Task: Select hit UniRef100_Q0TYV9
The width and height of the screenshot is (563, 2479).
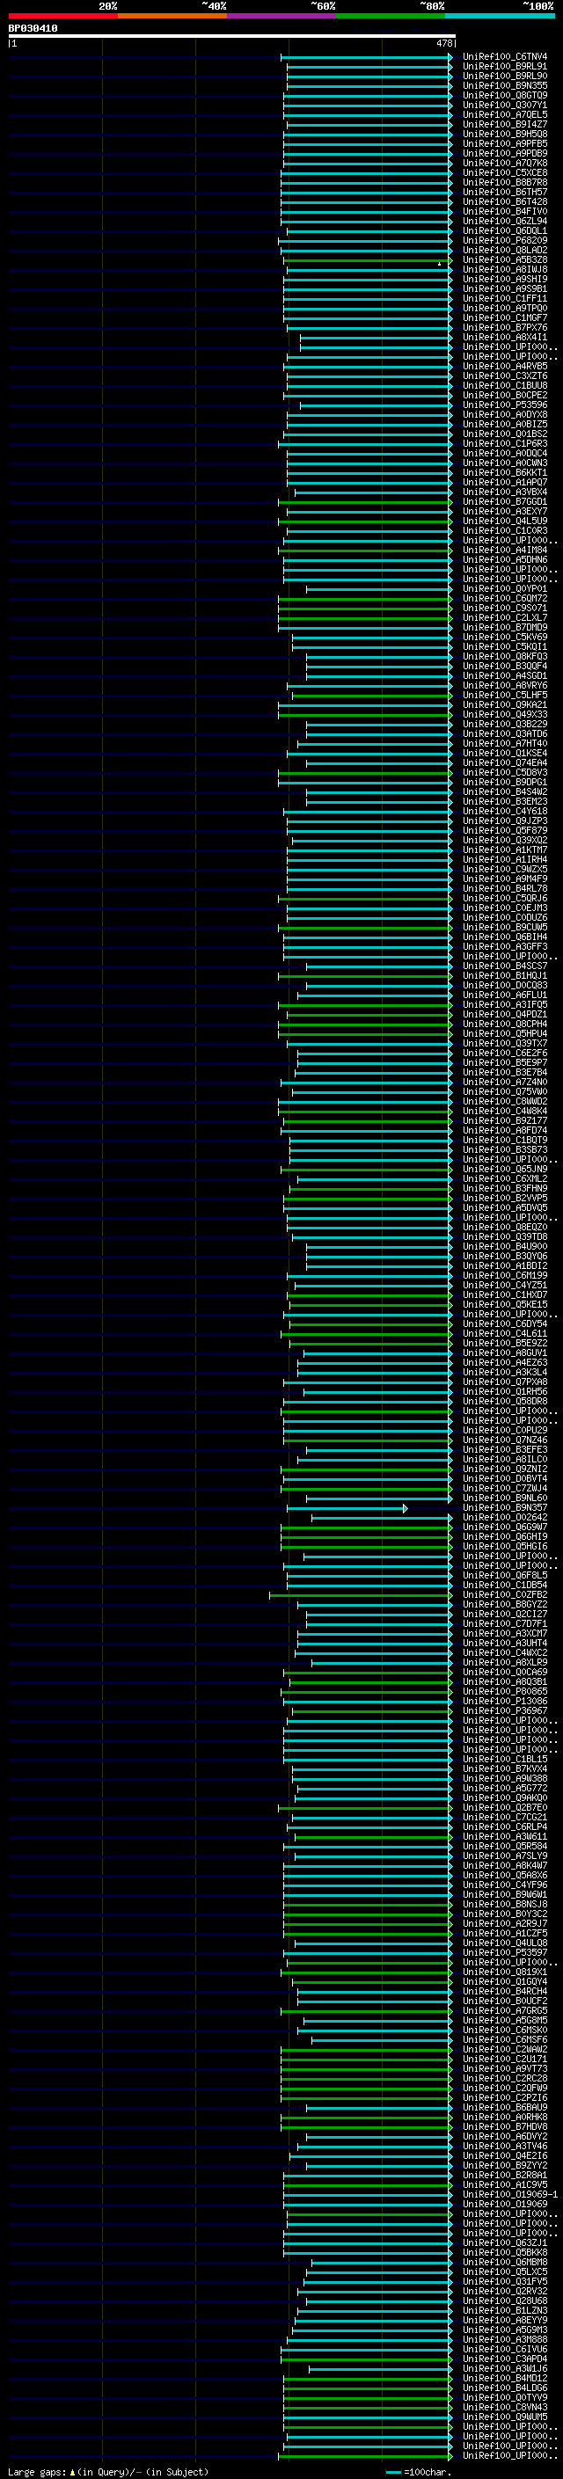Action: (x=505, y=2398)
